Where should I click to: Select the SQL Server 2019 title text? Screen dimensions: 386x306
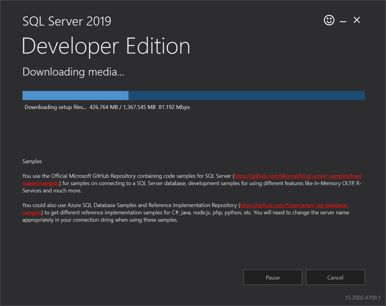pos(67,21)
